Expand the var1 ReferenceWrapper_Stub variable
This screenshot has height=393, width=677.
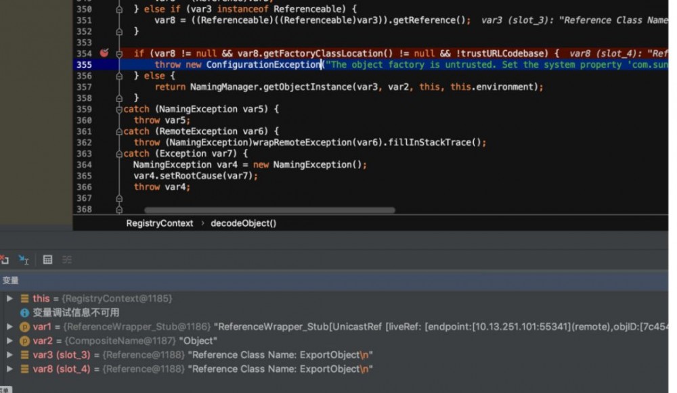(x=9, y=327)
